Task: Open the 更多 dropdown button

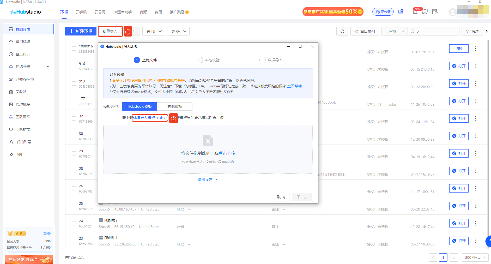Action: point(178,31)
